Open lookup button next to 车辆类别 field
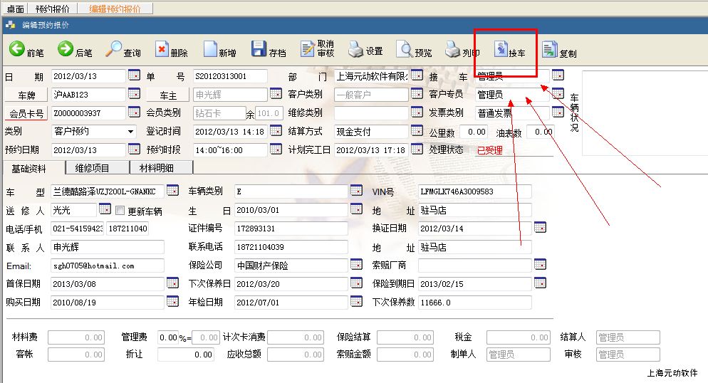708x383 pixels. click(x=356, y=191)
